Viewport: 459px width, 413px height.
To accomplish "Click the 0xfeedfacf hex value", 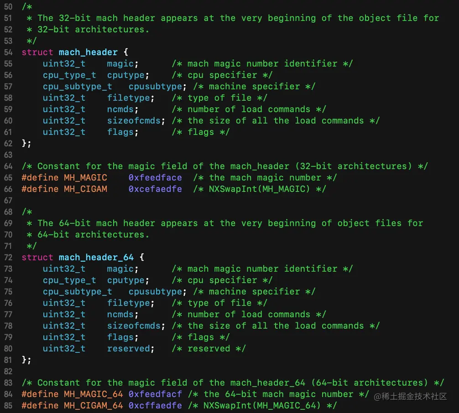I will pyautogui.click(x=155, y=394).
